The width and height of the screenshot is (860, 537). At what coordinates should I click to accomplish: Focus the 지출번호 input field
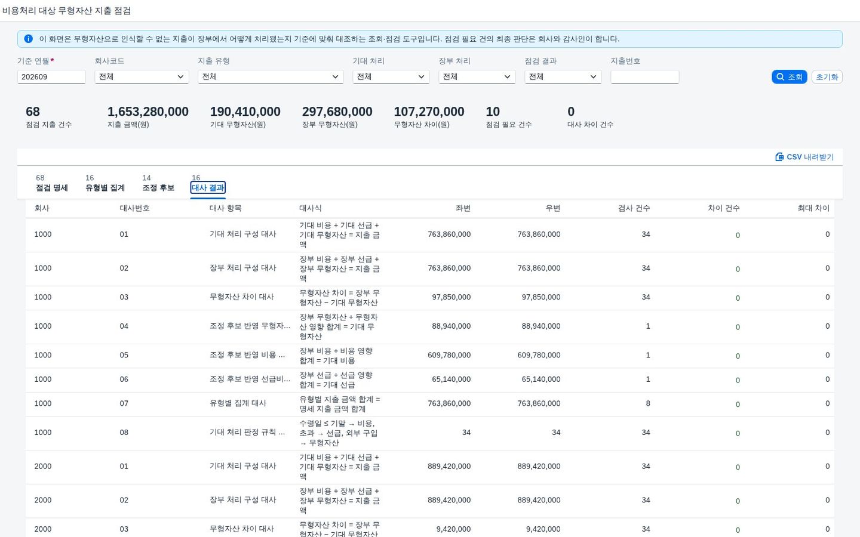(644, 77)
